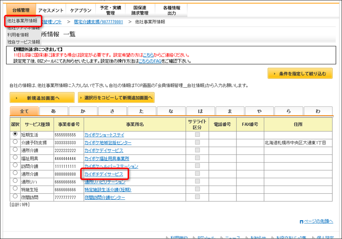Toggle サテライト checkbox for 特定施設生活介護(短期)
This screenshot has width=342, height=239.
[x=198, y=189]
